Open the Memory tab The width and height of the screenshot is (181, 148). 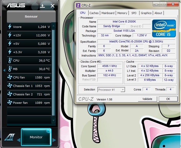click(122, 13)
